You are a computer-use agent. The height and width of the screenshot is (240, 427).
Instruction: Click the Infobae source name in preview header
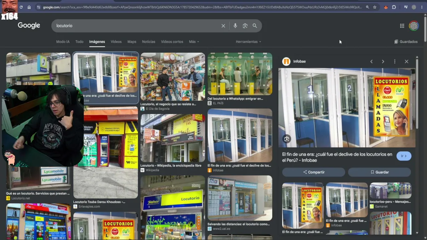pos(299,61)
